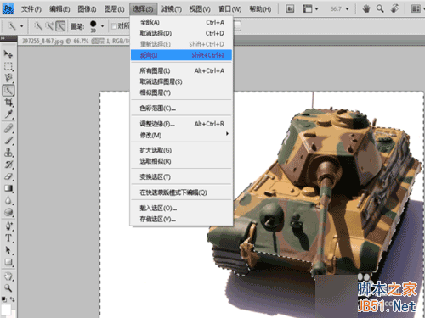Open the 视图(V) menu
This screenshot has width=425, height=318.
[x=200, y=9]
